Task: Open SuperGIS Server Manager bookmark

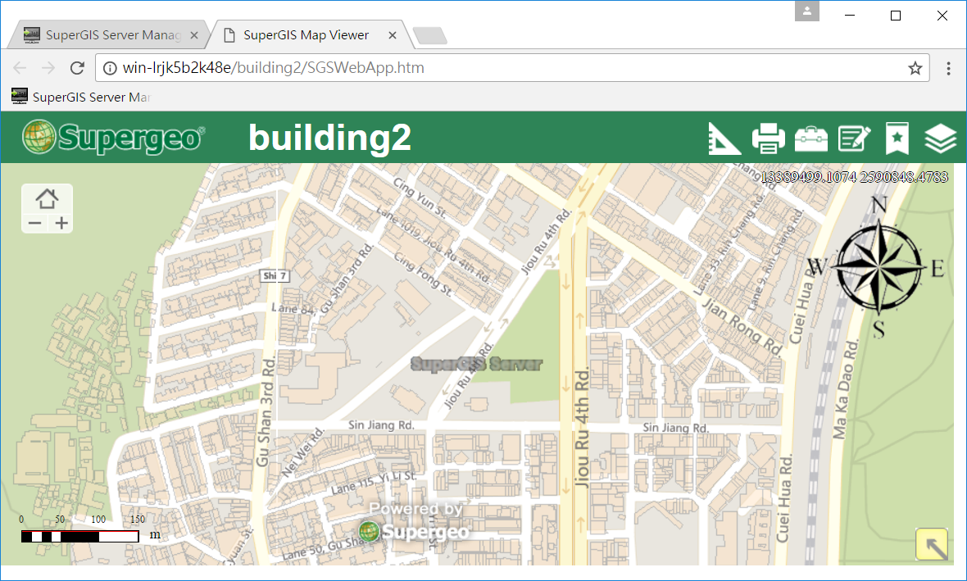Action: (81, 97)
